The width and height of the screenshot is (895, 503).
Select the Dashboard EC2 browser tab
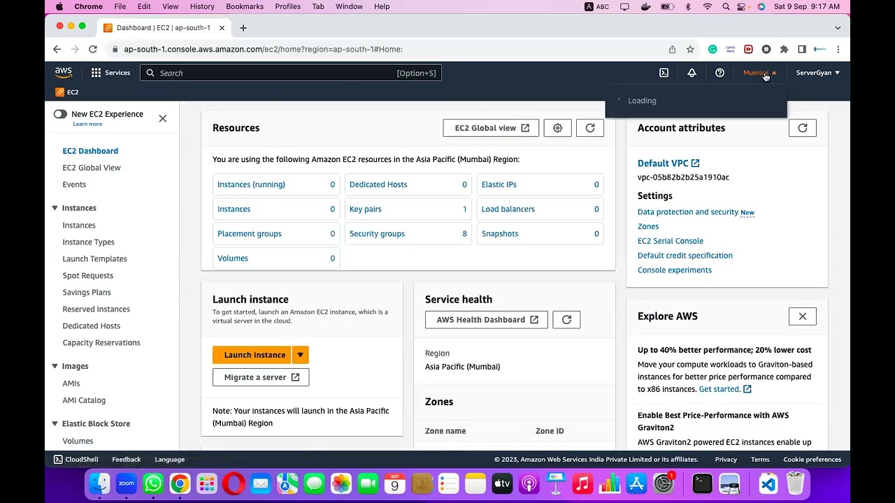tap(164, 28)
